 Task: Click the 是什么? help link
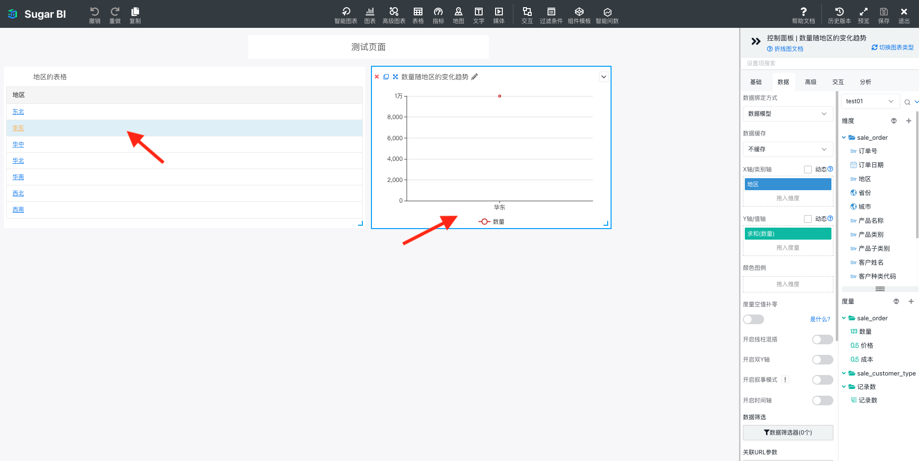coord(820,319)
